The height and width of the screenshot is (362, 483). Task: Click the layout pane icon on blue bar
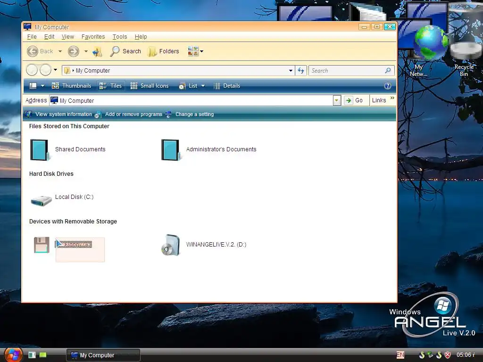pyautogui.click(x=33, y=86)
